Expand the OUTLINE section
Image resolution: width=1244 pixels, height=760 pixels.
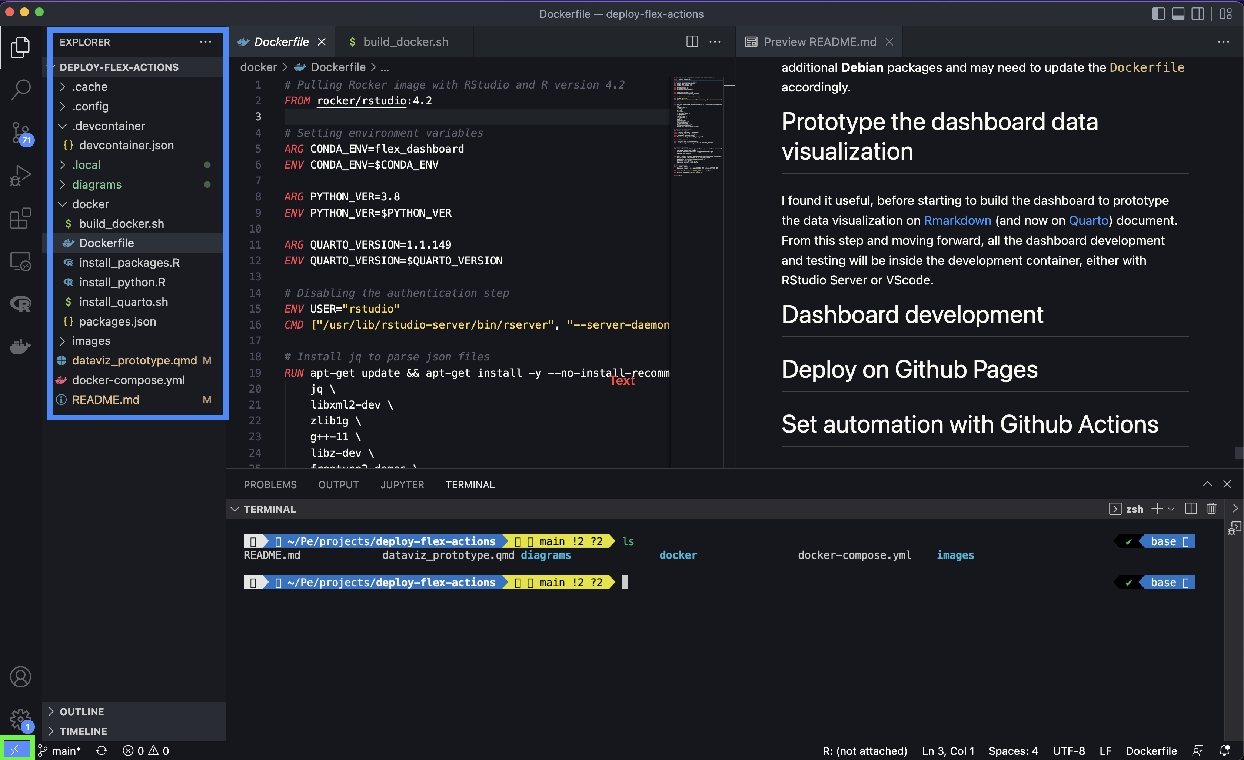click(x=82, y=711)
